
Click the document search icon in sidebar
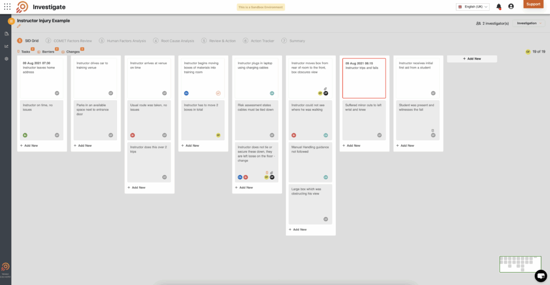click(x=6, y=34)
